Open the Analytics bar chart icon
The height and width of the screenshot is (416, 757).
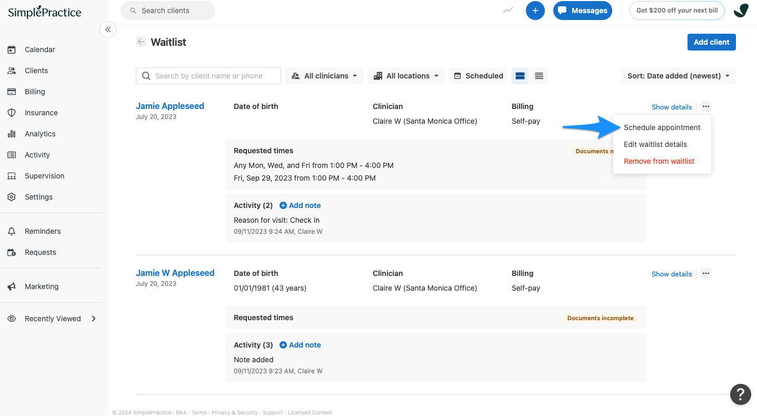pos(12,134)
